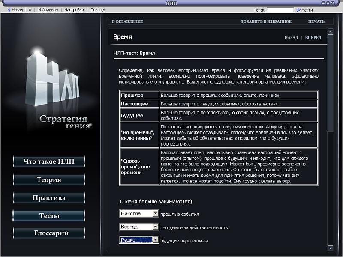The image size is (343, 257).
Task: Click the forward arrow icon in toolbar
Action: point(30,9)
